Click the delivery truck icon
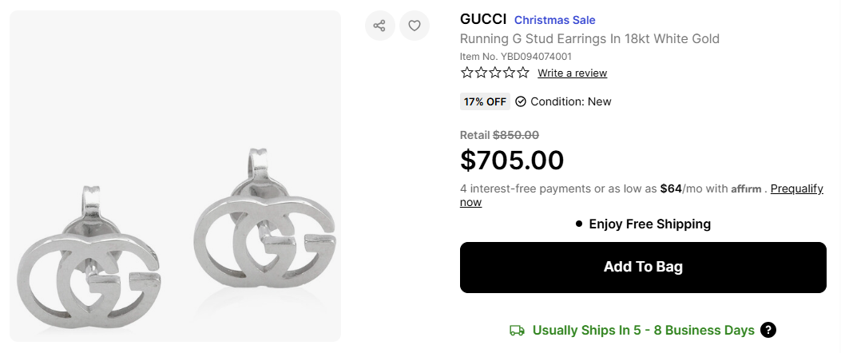The height and width of the screenshot is (353, 841). pyautogui.click(x=517, y=331)
